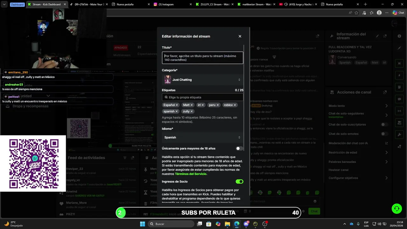The image size is (407, 229).
Task: Click the info icon in right sidebar
Action: [399, 36]
